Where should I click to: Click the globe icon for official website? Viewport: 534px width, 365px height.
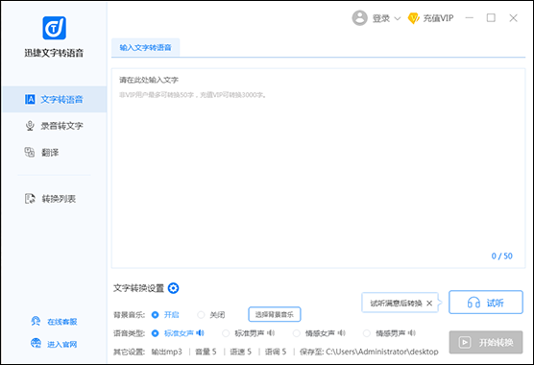click(36, 343)
